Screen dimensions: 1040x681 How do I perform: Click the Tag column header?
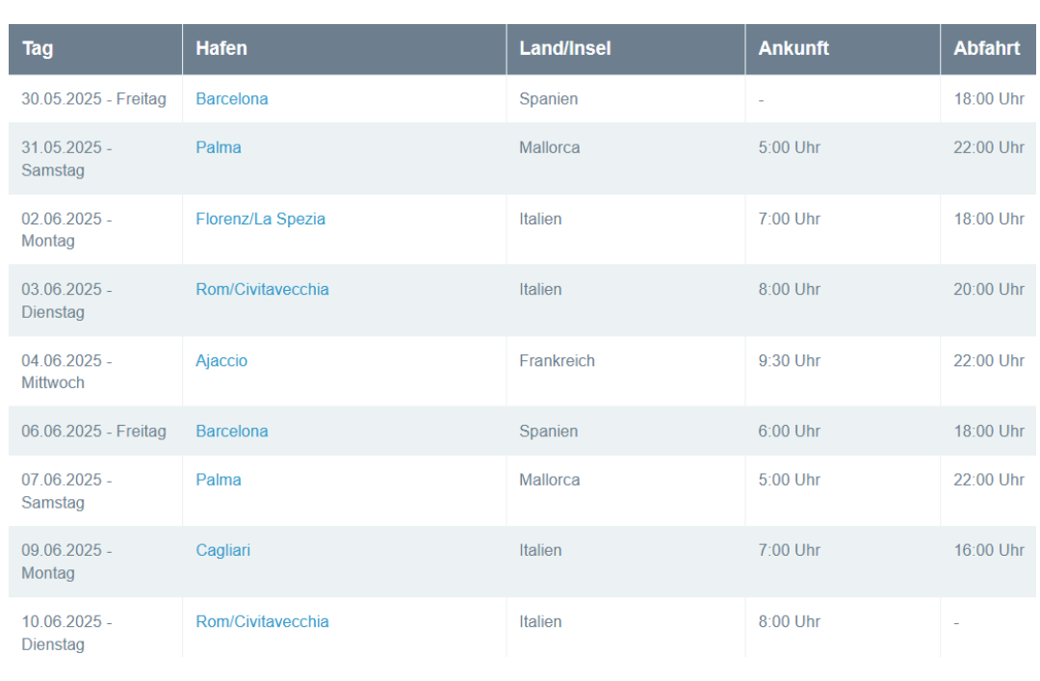click(38, 48)
